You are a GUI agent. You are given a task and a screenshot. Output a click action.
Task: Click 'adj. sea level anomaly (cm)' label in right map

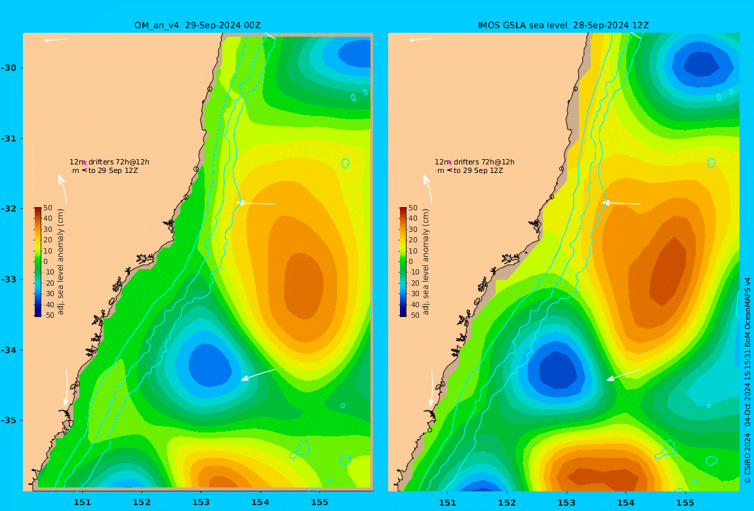(426, 262)
